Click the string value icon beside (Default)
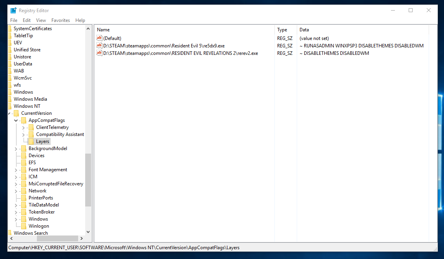The height and width of the screenshot is (259, 444). click(99, 38)
